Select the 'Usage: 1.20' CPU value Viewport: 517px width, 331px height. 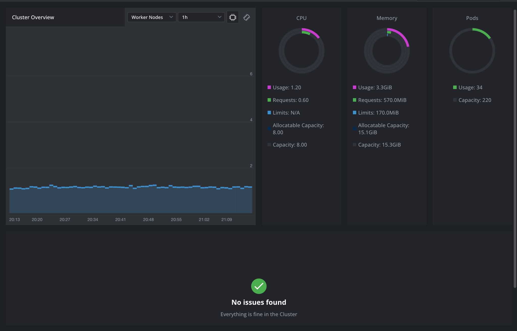tap(287, 87)
